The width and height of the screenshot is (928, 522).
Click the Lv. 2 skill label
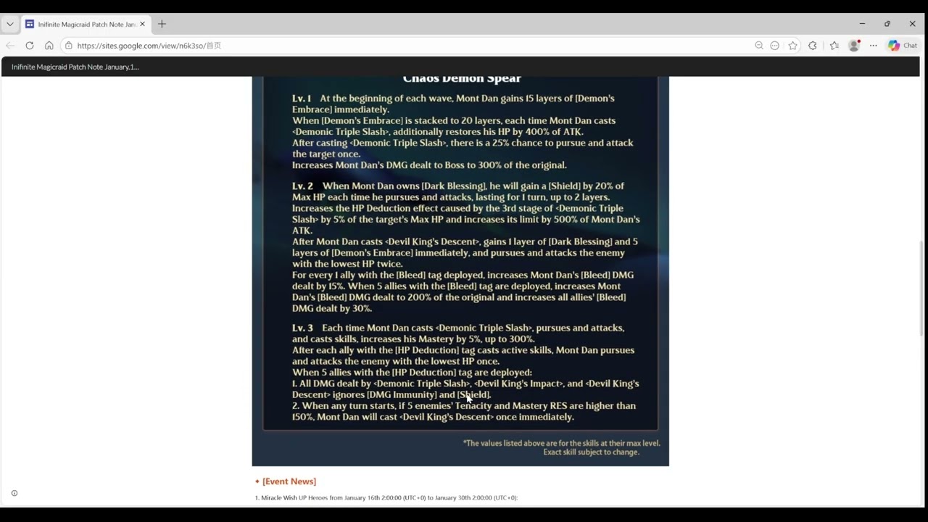[x=302, y=186]
